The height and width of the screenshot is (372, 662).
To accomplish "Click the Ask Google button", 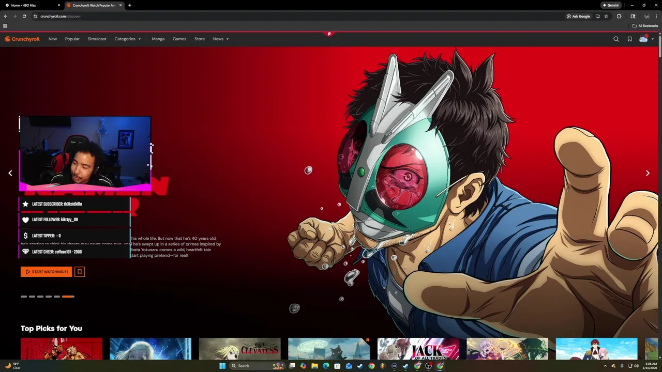I will click(578, 16).
